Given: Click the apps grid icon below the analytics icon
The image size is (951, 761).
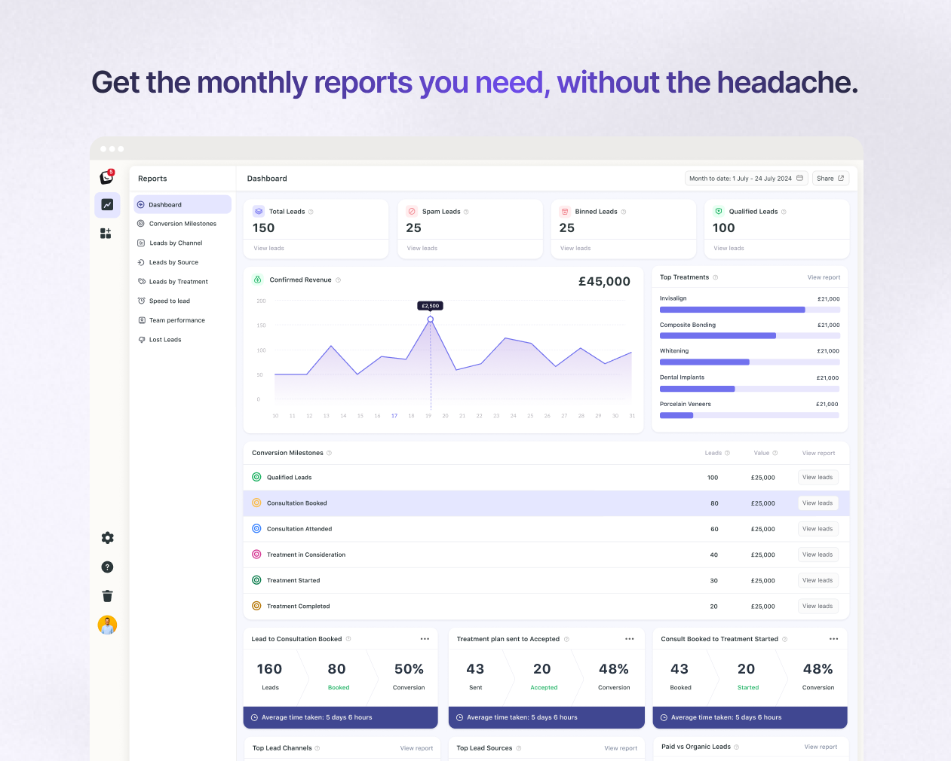Looking at the screenshot, I should 106,234.
